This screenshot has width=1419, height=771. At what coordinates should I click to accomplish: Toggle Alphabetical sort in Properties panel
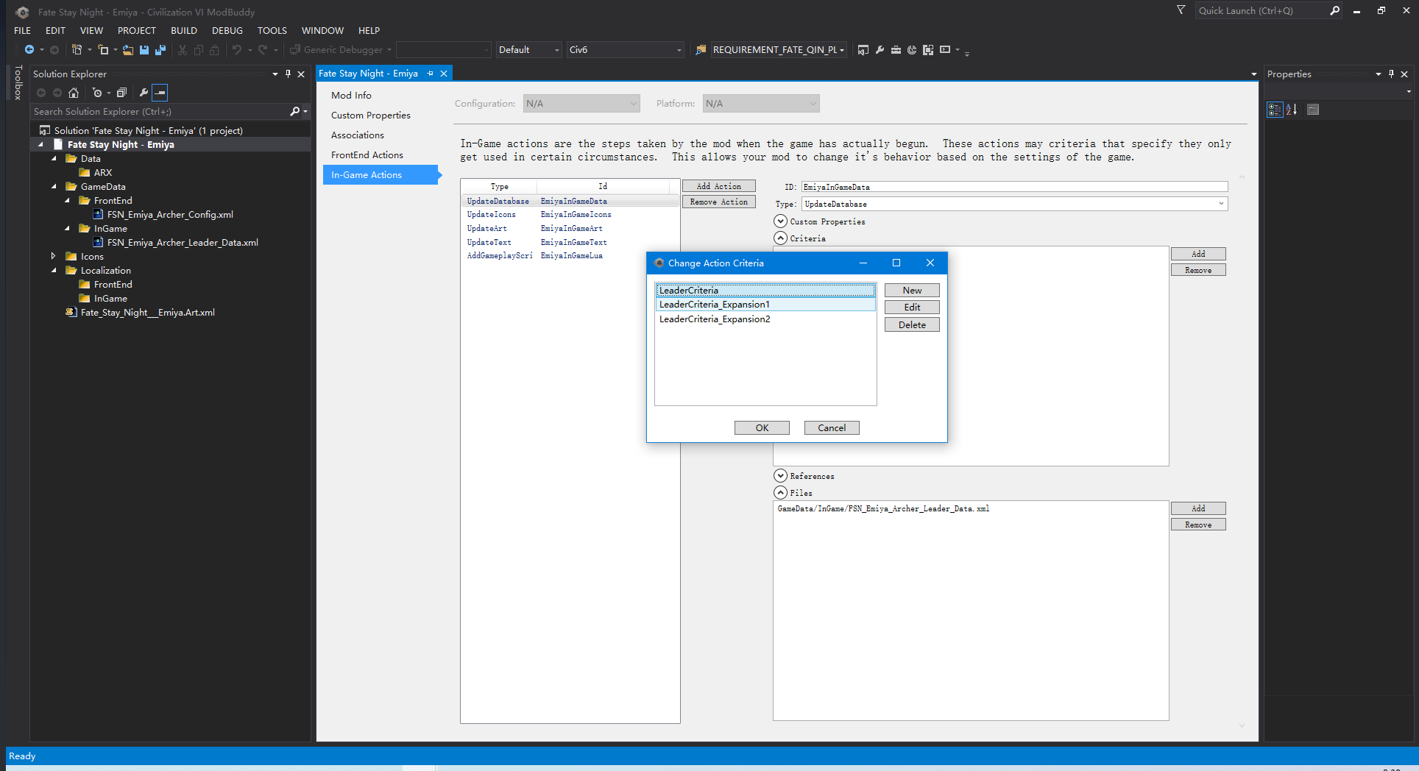pos(1292,110)
